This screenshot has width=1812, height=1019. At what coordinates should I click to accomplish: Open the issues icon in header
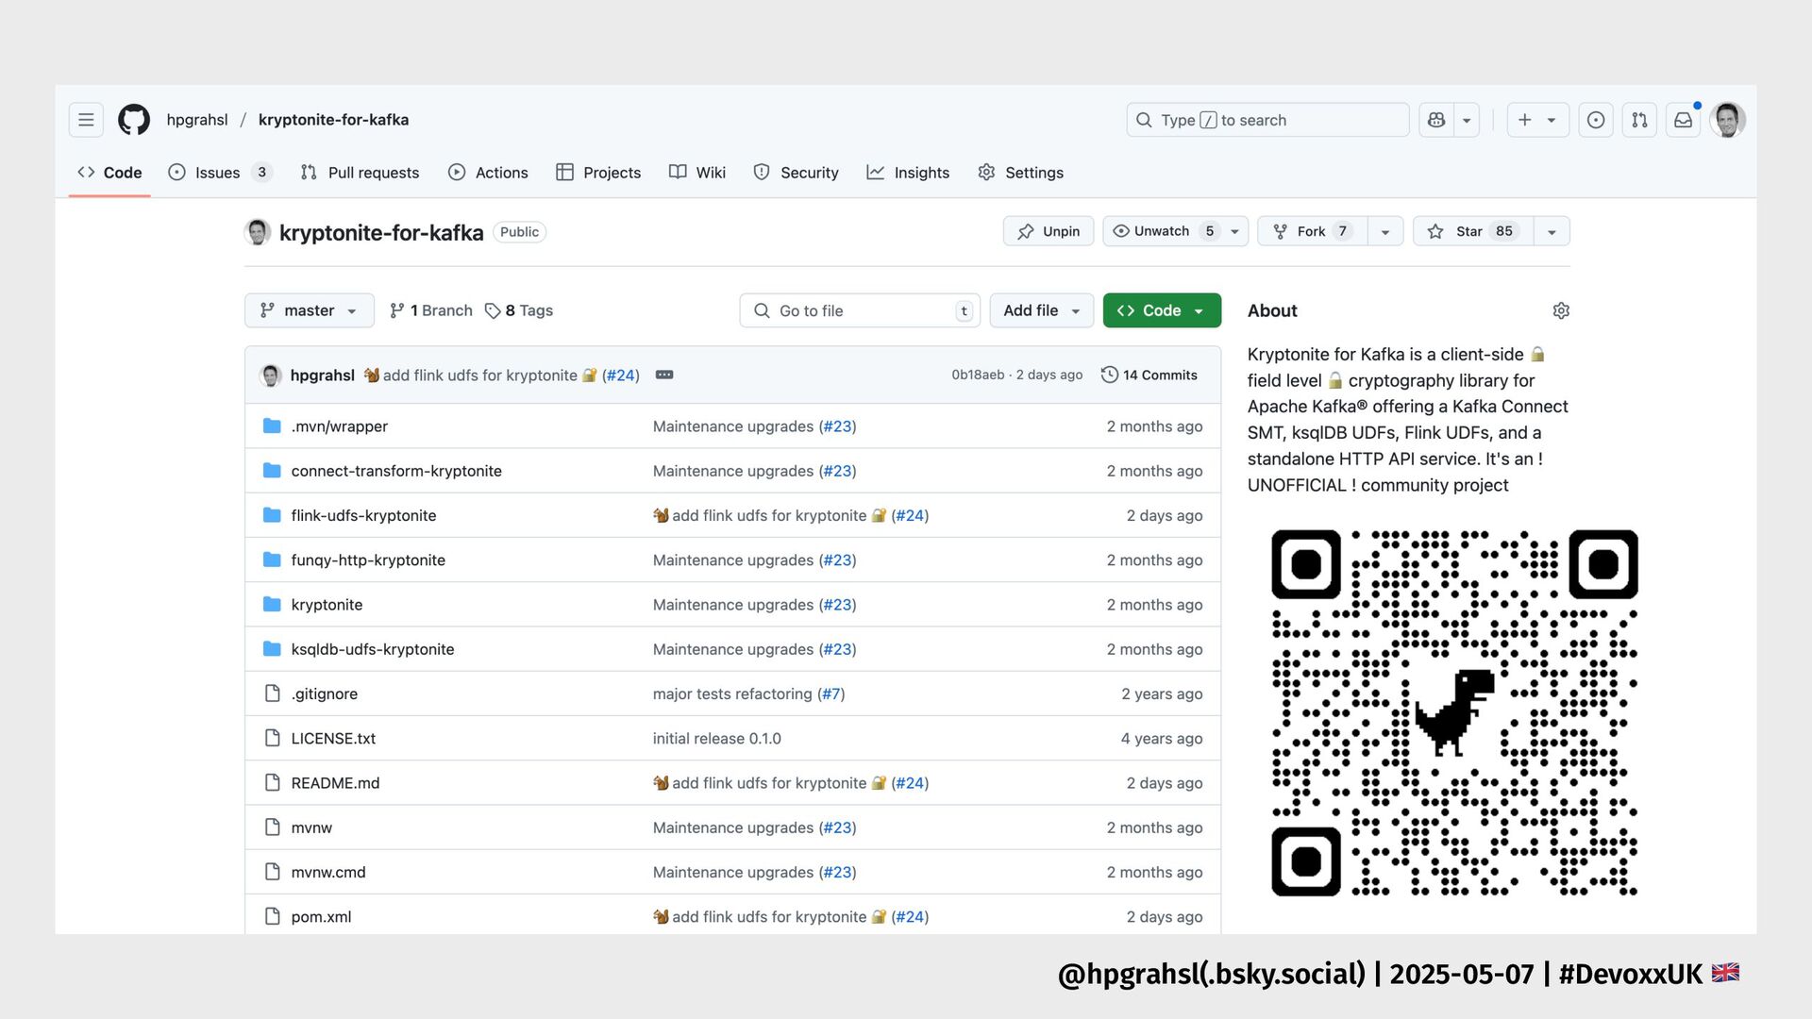pos(1595,120)
